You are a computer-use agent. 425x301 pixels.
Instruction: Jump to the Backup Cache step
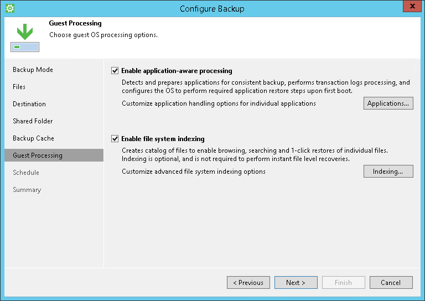click(x=33, y=138)
